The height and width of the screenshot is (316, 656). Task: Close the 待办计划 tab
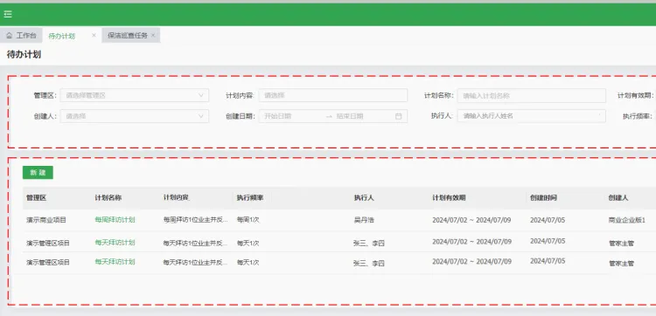tap(94, 36)
